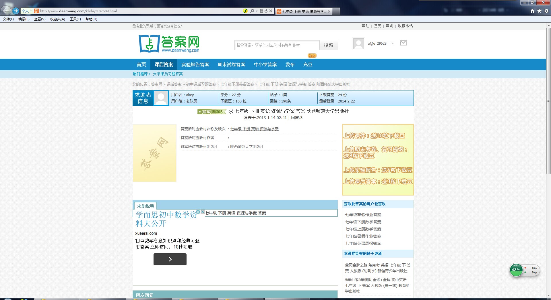Select the 七年级 下册 英语 资源与学... tab
551x300 pixels.
pos(303,11)
